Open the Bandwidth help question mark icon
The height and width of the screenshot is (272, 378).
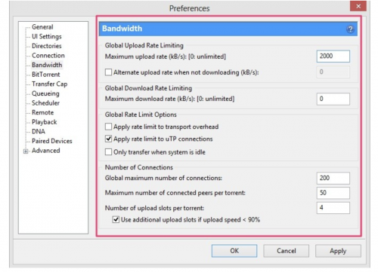(350, 29)
